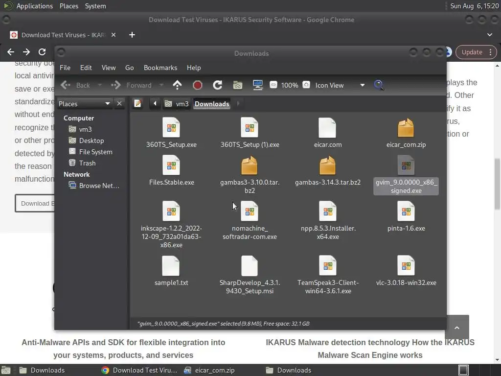Select 360TS_Setup (1).exe file
Image resolution: width=501 pixels, height=376 pixels.
click(250, 133)
